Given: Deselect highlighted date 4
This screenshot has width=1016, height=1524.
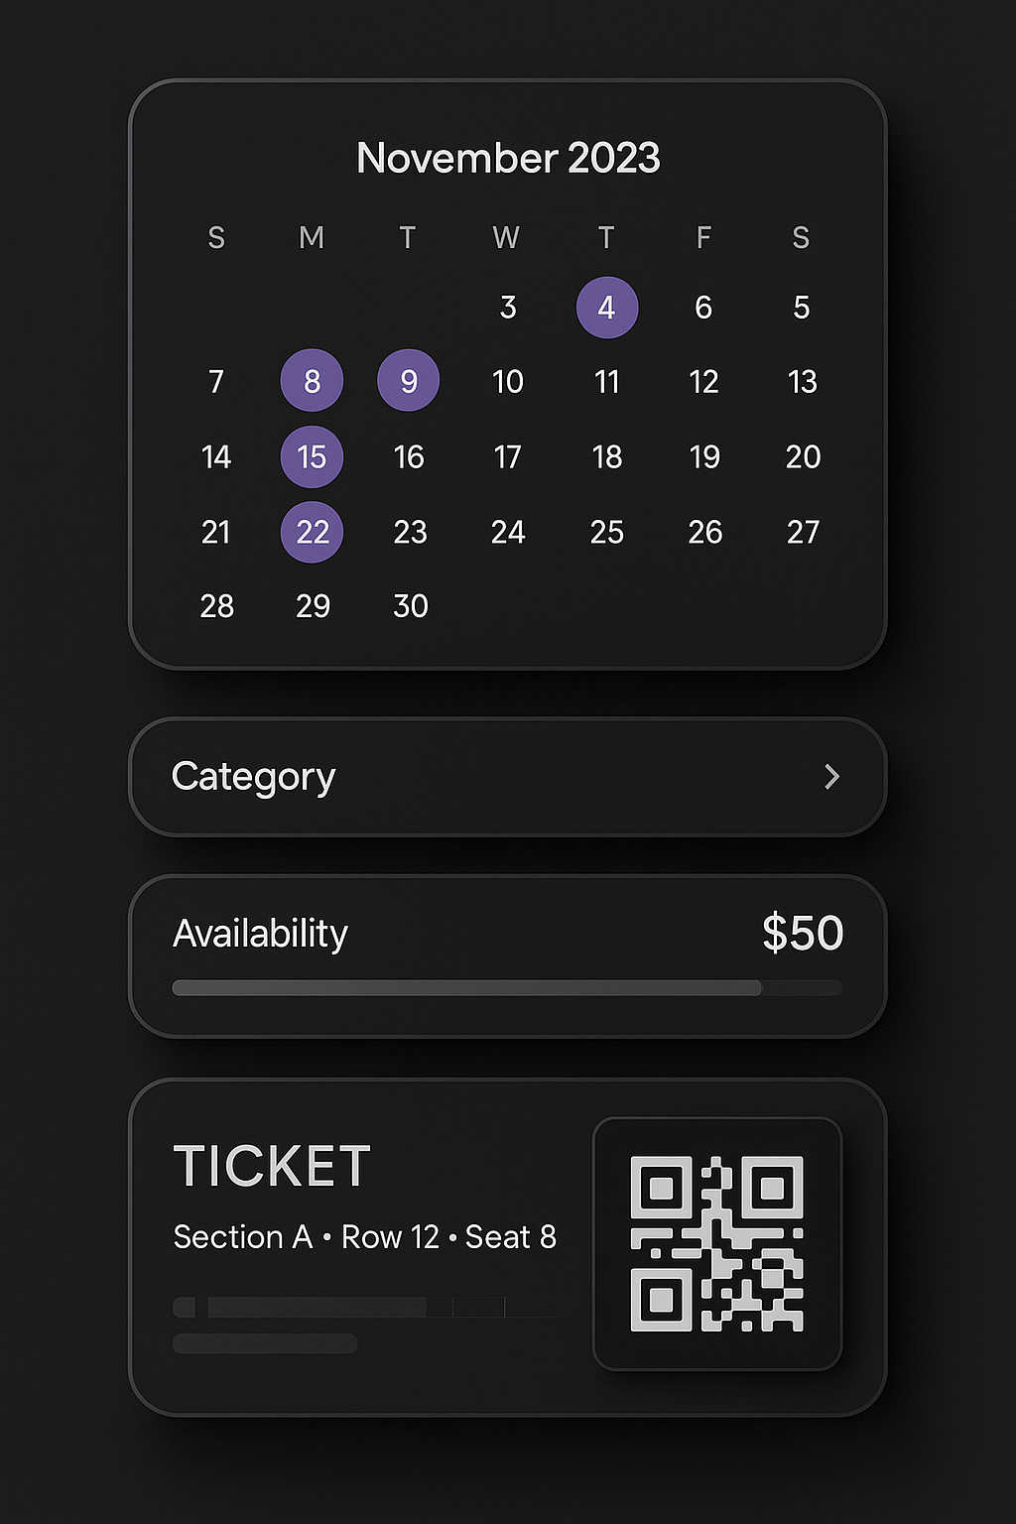Looking at the screenshot, I should pyautogui.click(x=606, y=308).
